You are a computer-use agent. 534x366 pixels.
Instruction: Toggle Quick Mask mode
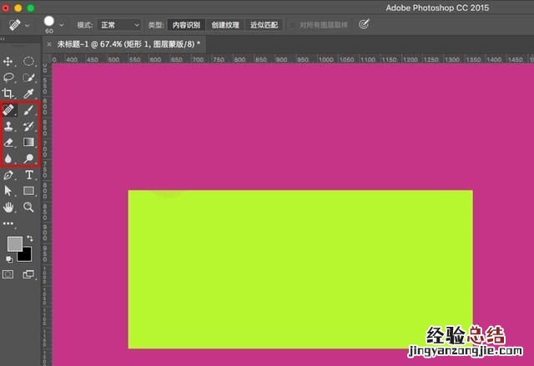click(x=8, y=274)
